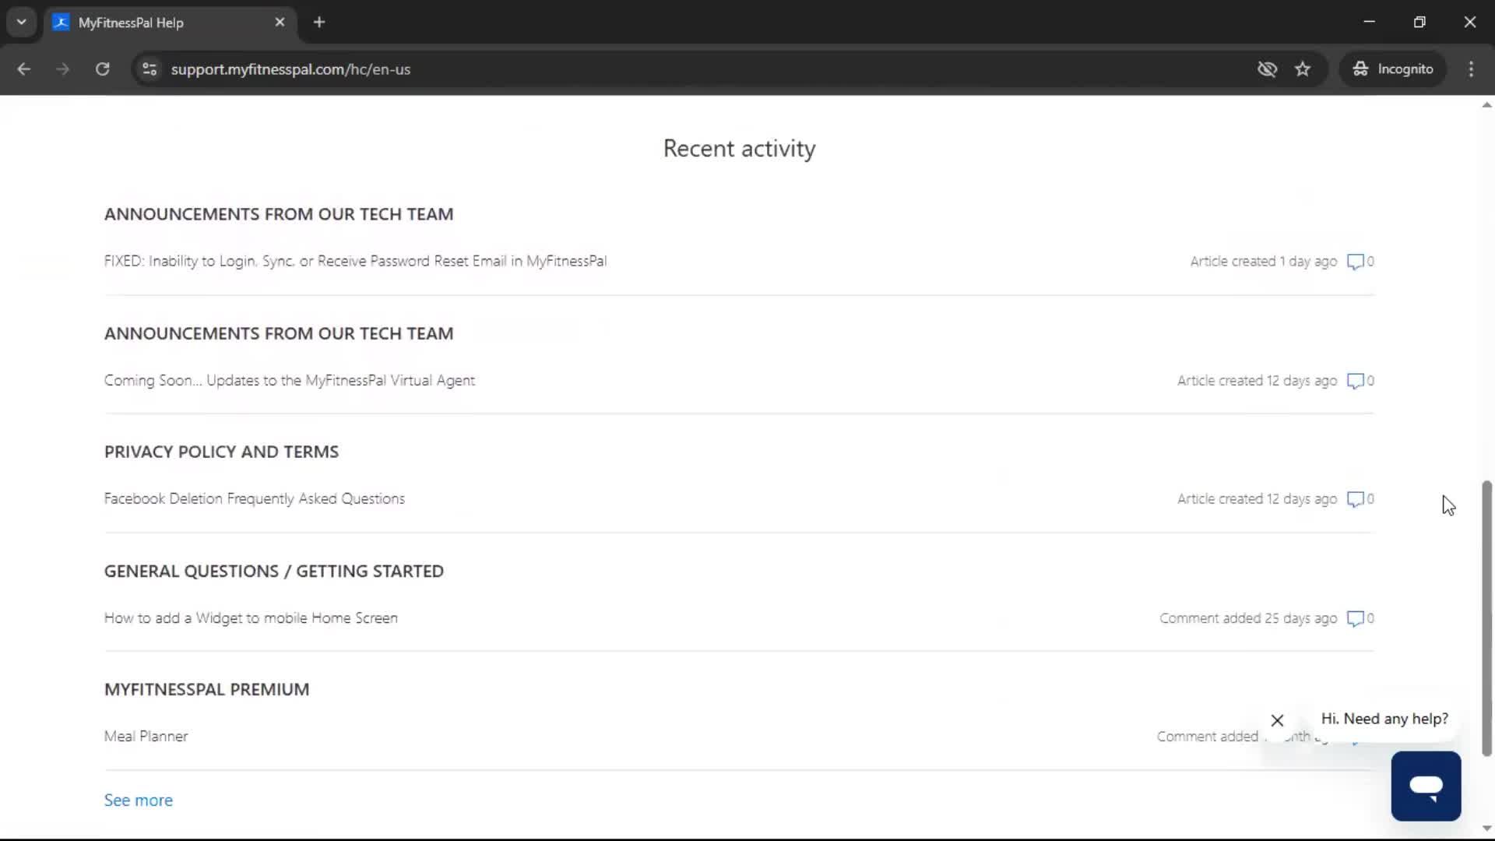This screenshot has height=841, width=1495.
Task: Click the browser back arrow
Action: click(x=23, y=69)
